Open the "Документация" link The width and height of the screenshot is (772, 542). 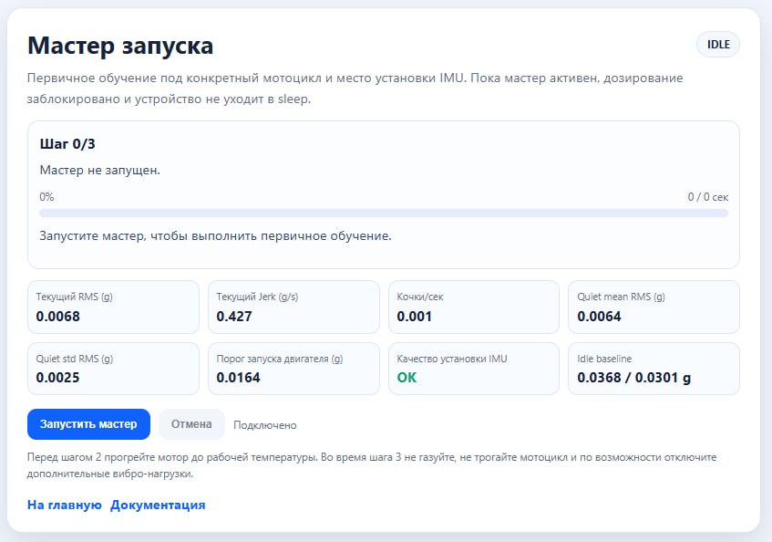[x=157, y=504]
